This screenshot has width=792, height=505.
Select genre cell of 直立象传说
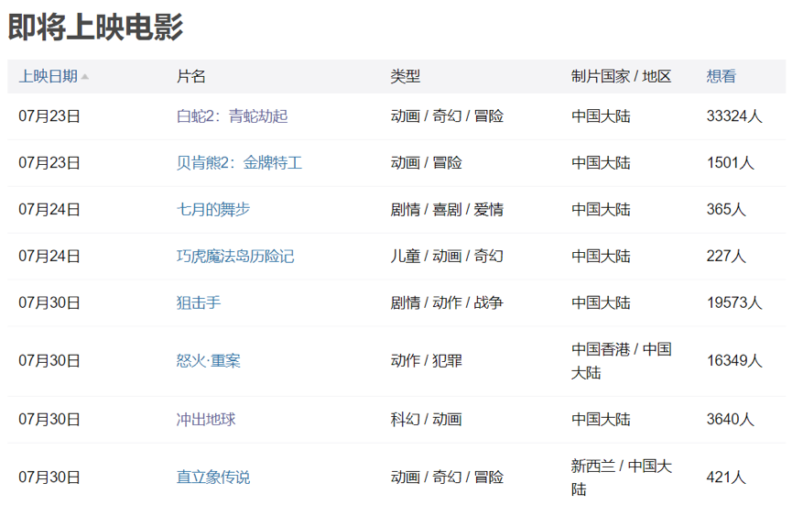pos(447,478)
